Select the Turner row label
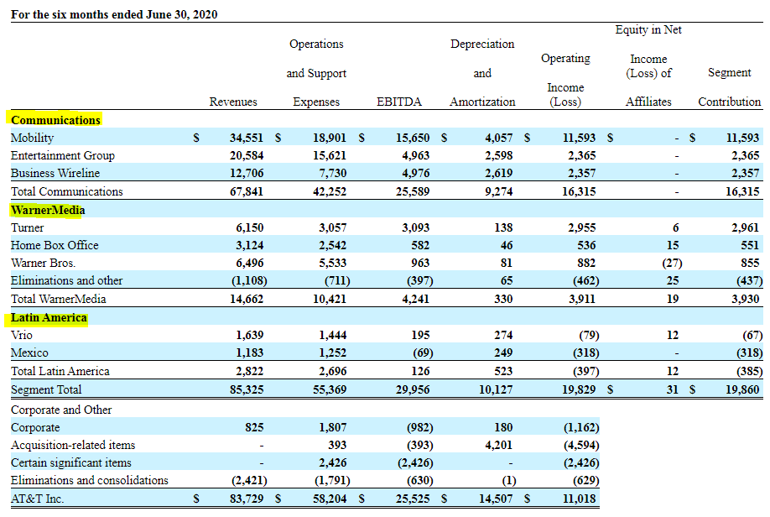The image size is (770, 517). click(x=28, y=227)
